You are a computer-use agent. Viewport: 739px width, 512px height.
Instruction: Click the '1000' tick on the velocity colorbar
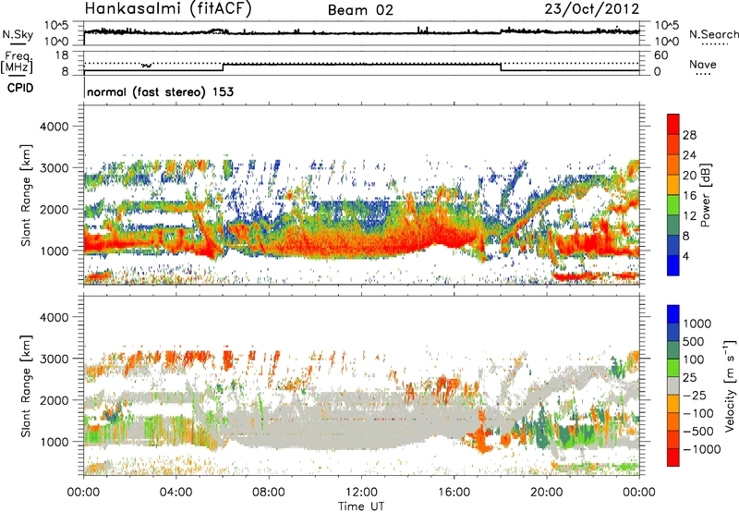[x=697, y=323]
